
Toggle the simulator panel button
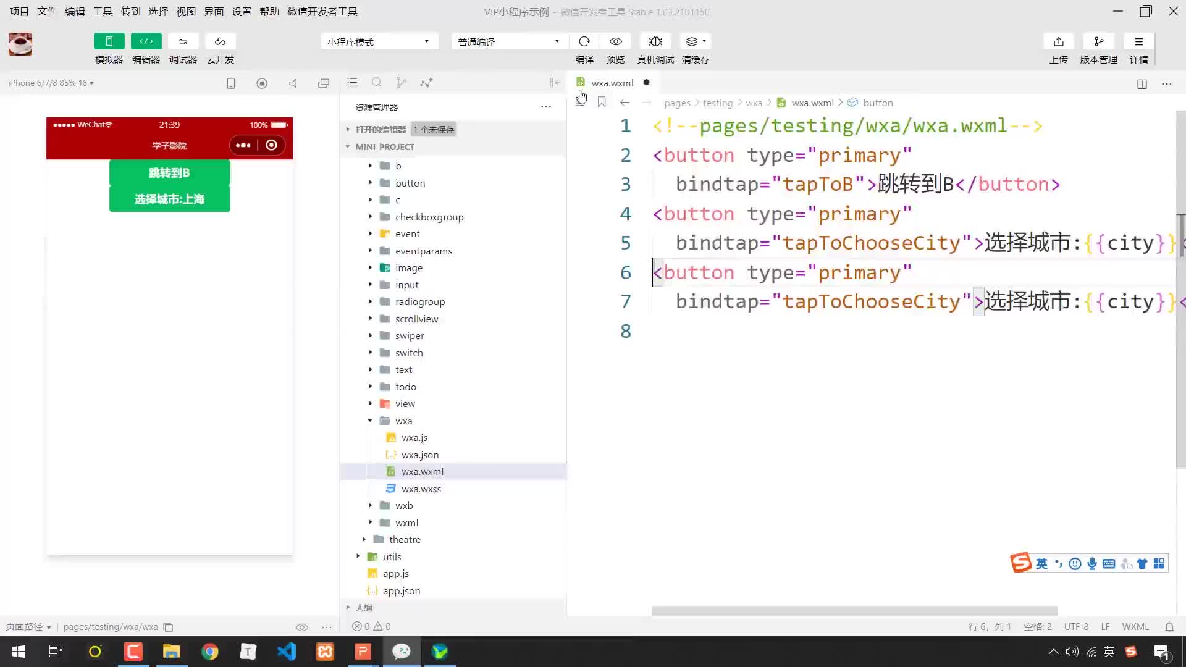(109, 41)
